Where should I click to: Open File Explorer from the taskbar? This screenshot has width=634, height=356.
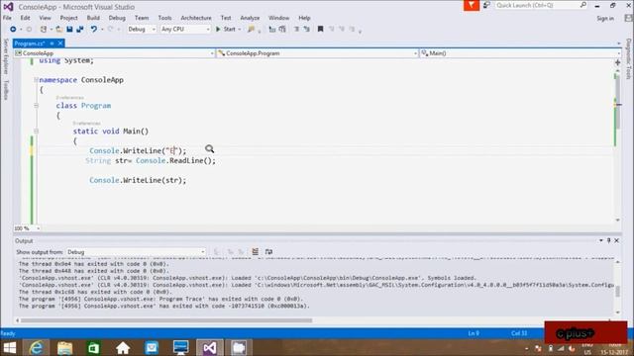(x=64, y=347)
